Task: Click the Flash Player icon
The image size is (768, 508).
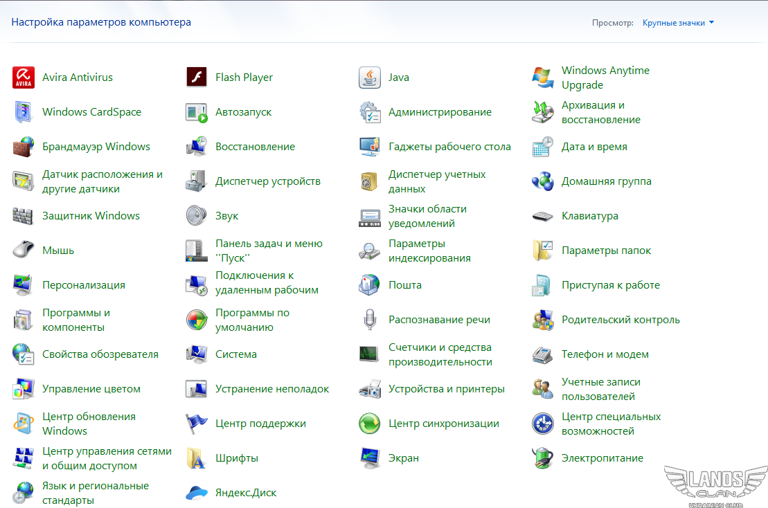Action: (x=197, y=78)
